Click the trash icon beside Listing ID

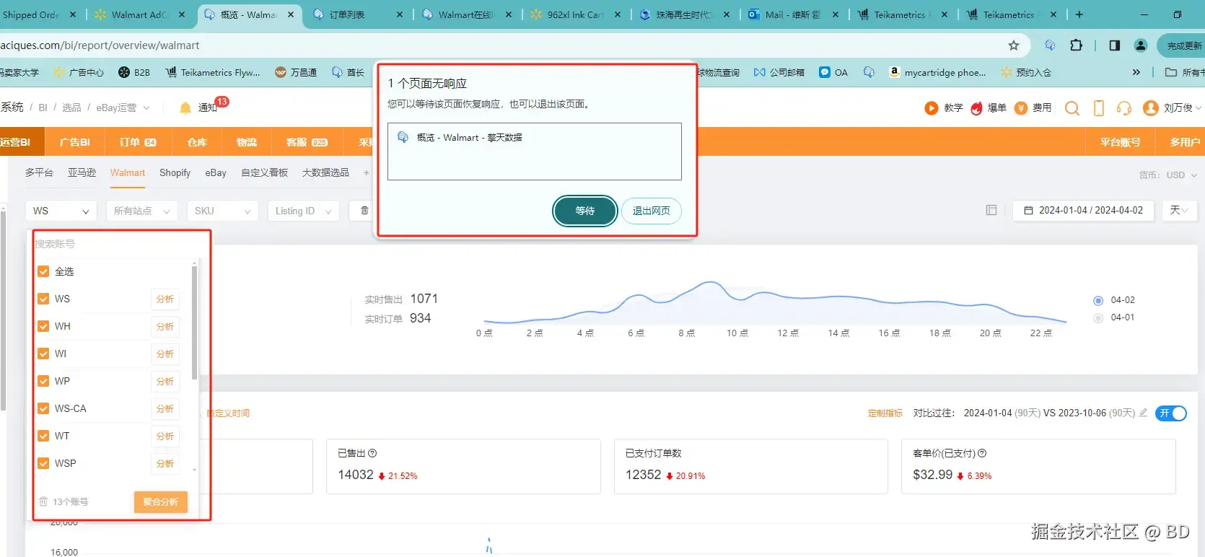coord(364,211)
